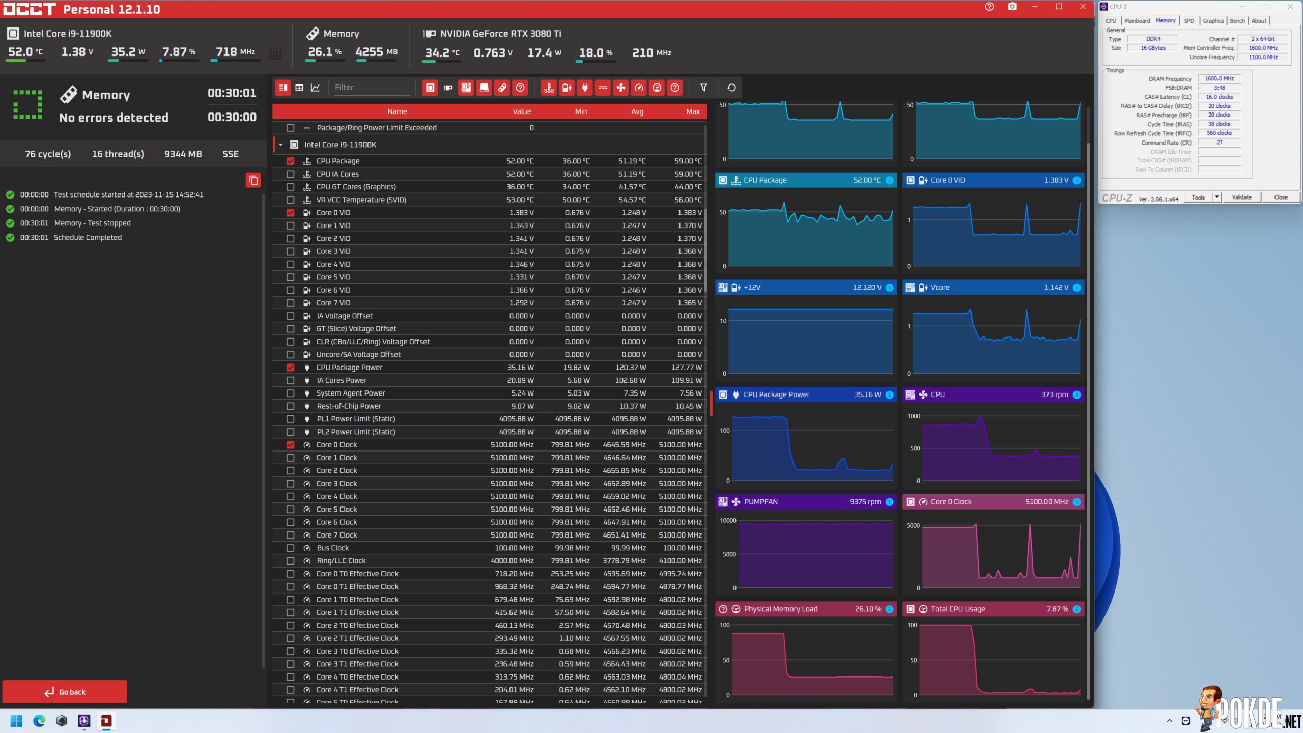Open the Mainboard tab in CPU-Z
Viewport: 1303px width, 733px height.
1137,21
